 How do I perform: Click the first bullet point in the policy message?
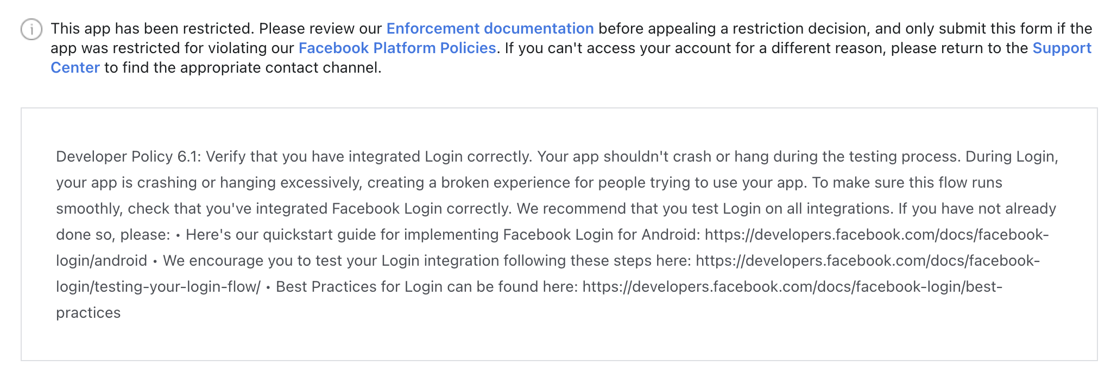point(178,235)
